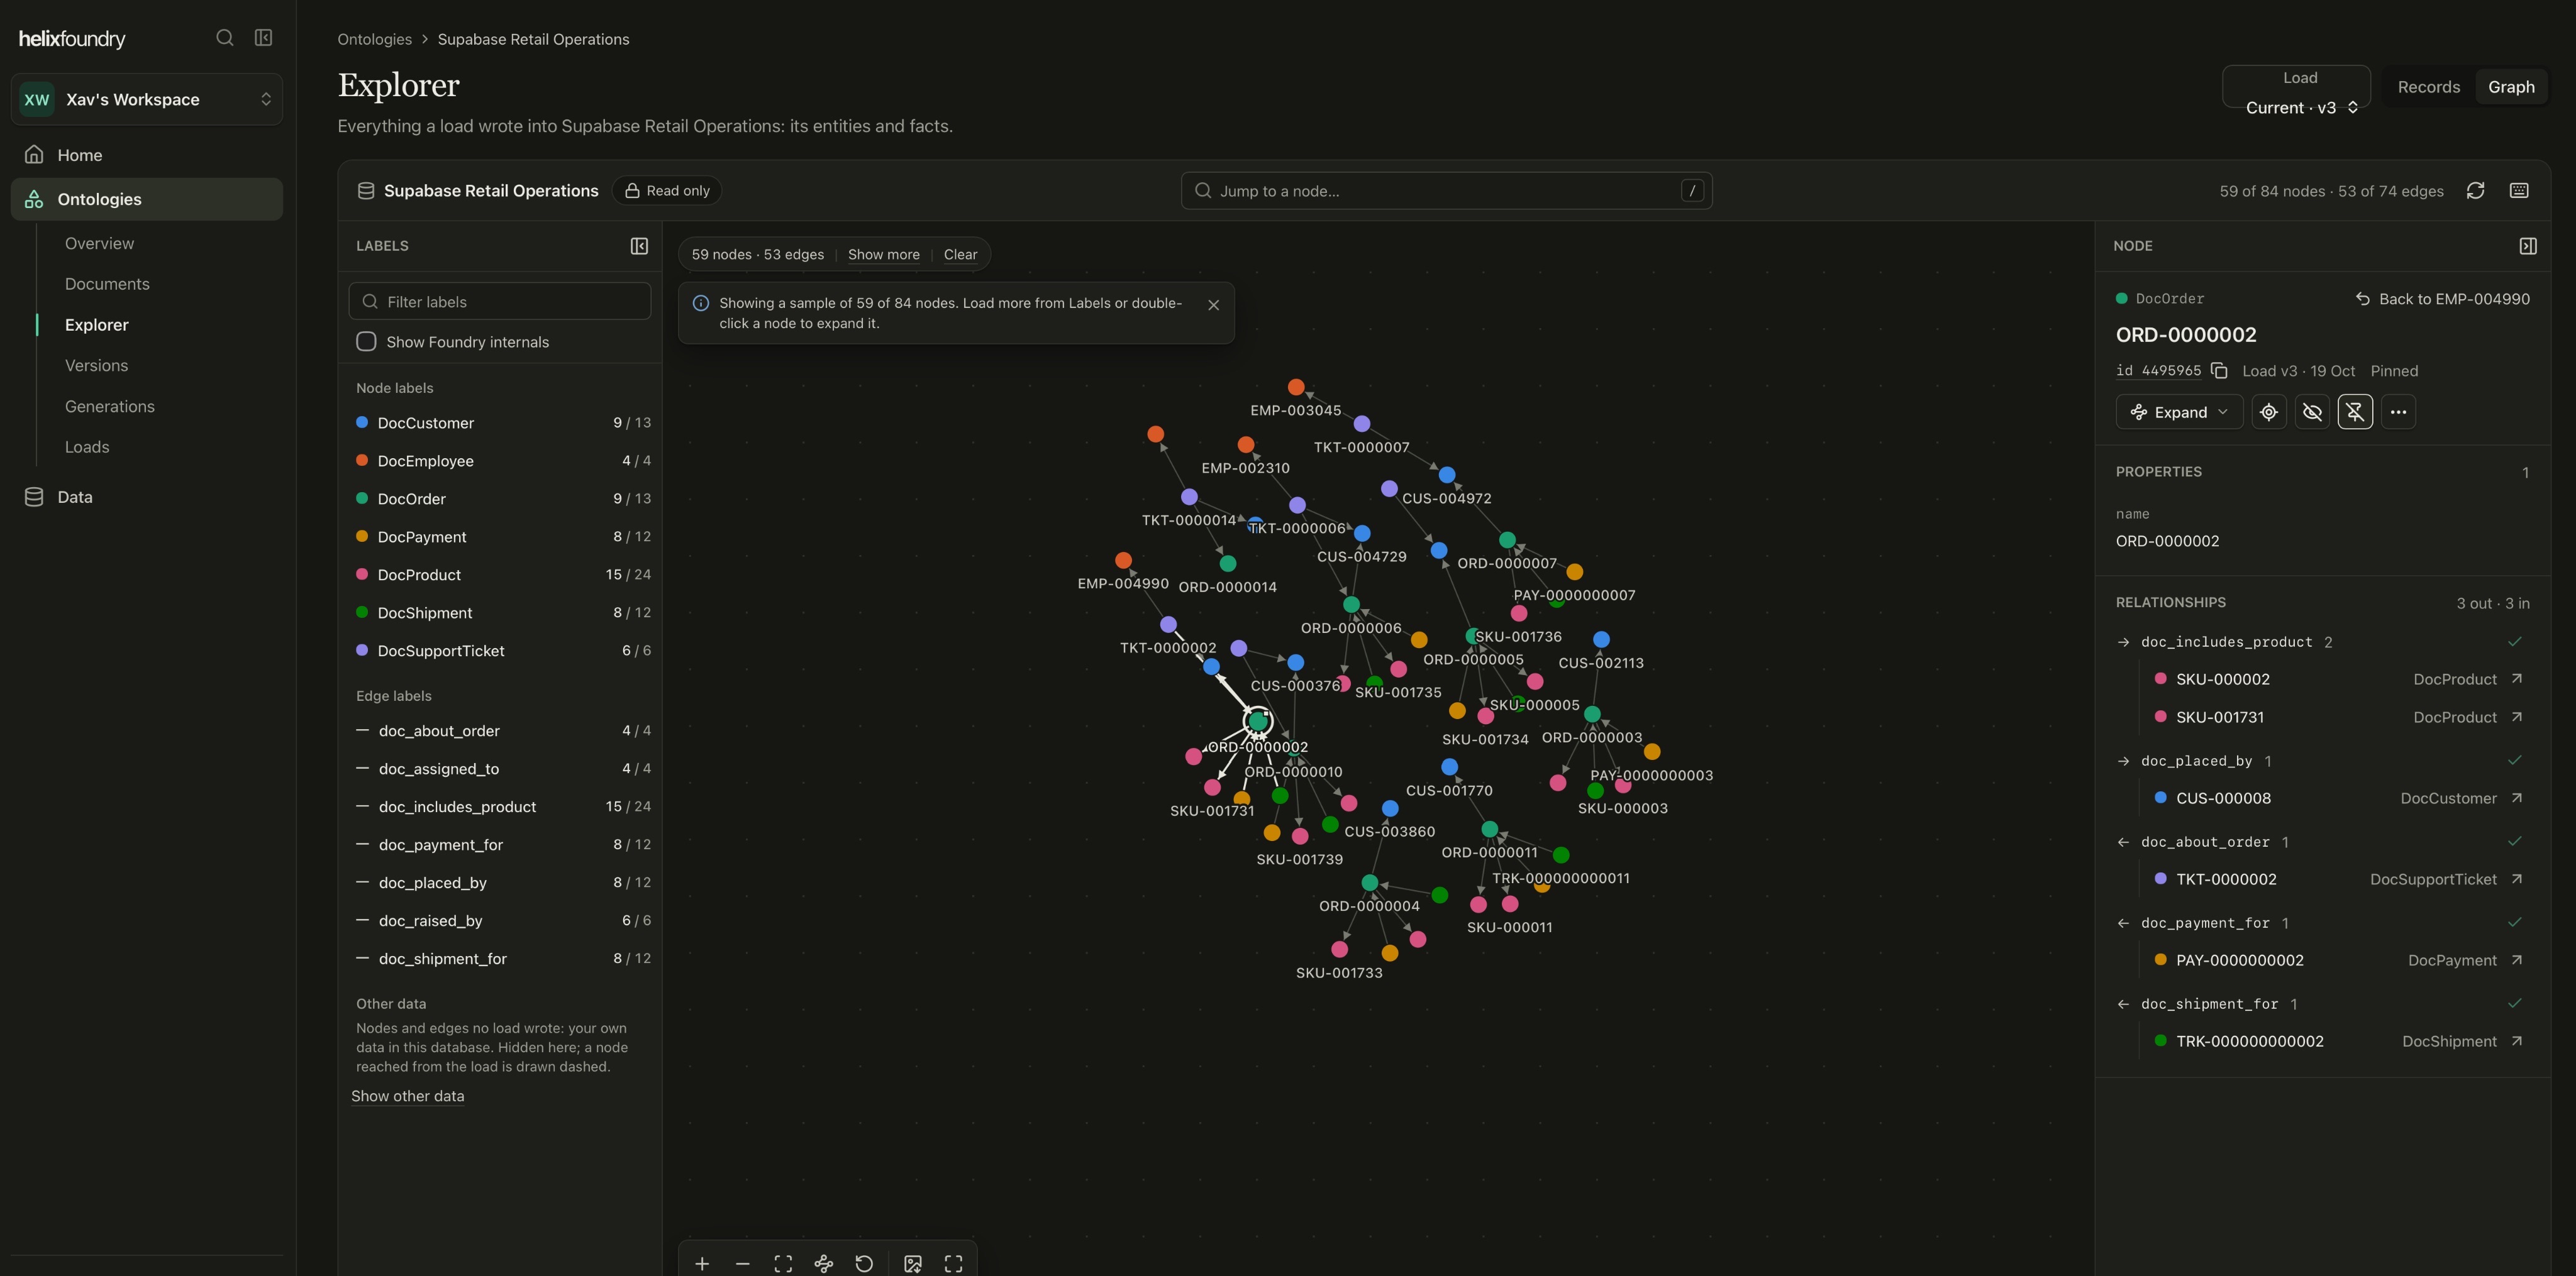Viewport: 2576px width, 1276px height.
Task: Open CUS-000008 node via arrow icon
Action: pos(2517,798)
